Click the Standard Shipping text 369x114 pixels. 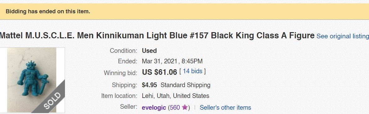click(186, 85)
